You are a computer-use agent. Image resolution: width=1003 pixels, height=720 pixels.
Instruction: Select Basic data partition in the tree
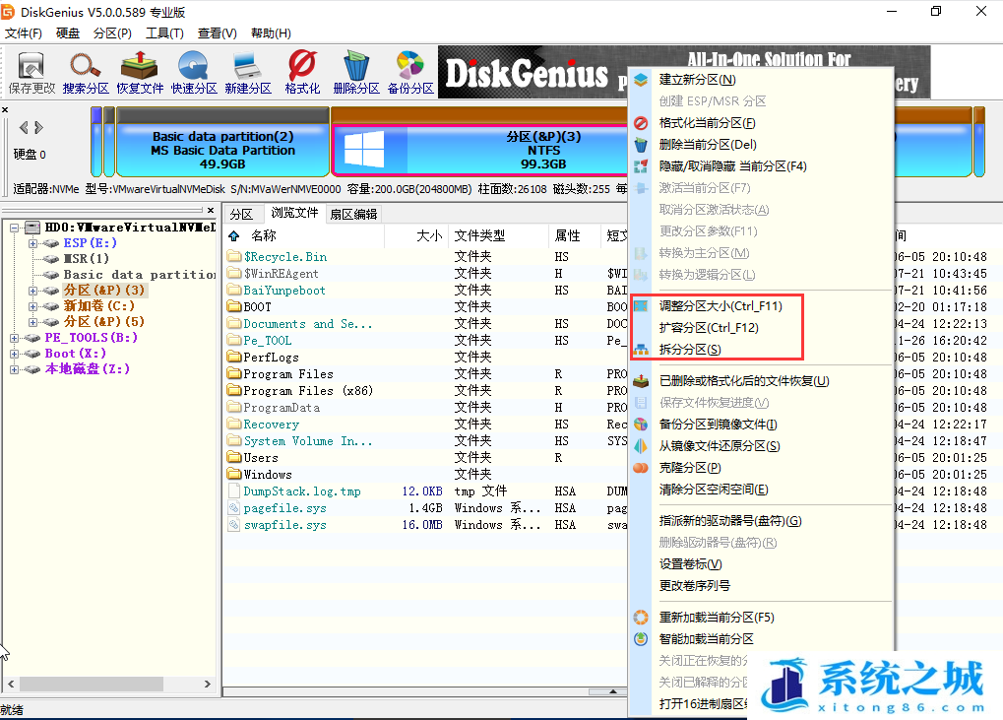pos(139,275)
